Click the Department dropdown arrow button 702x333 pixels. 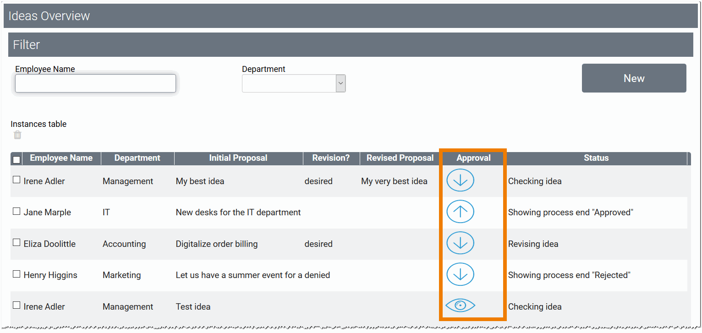point(340,83)
